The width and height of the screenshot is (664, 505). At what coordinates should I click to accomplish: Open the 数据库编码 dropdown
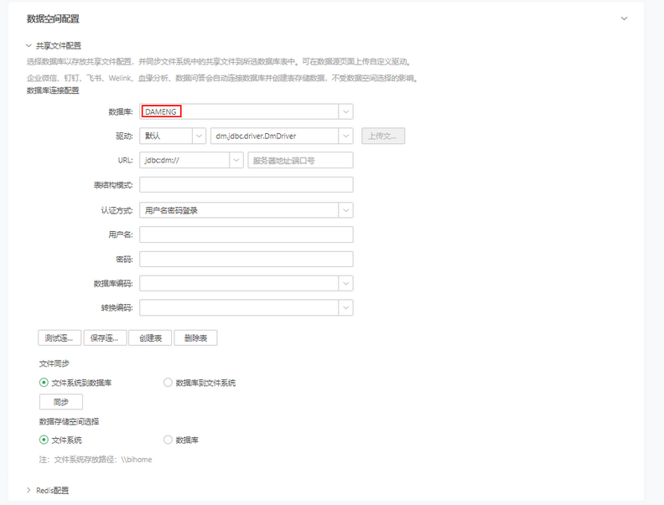(x=345, y=283)
